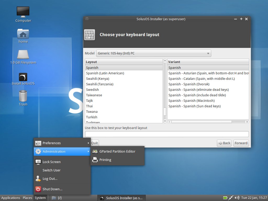Select Spanish - Spanish (Dvorak) variant
The image size is (268, 201).
(208, 84)
